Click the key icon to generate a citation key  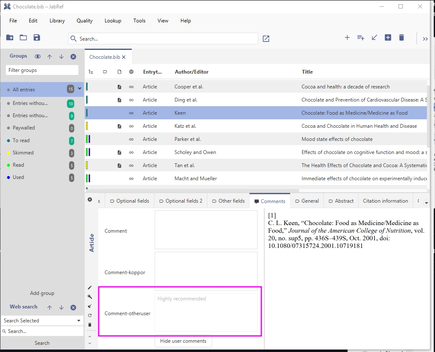[x=90, y=297]
